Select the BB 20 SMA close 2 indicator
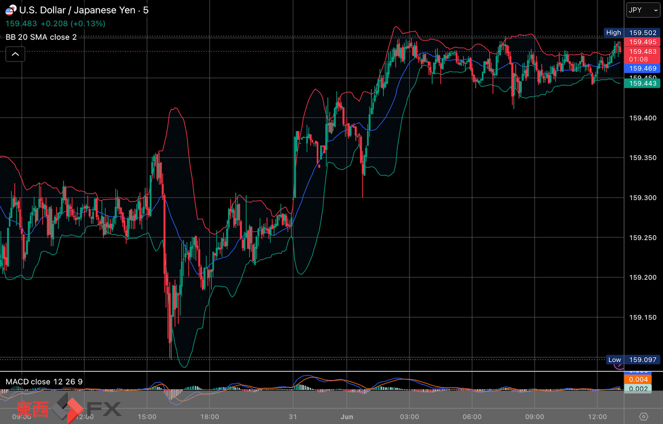 [x=41, y=37]
